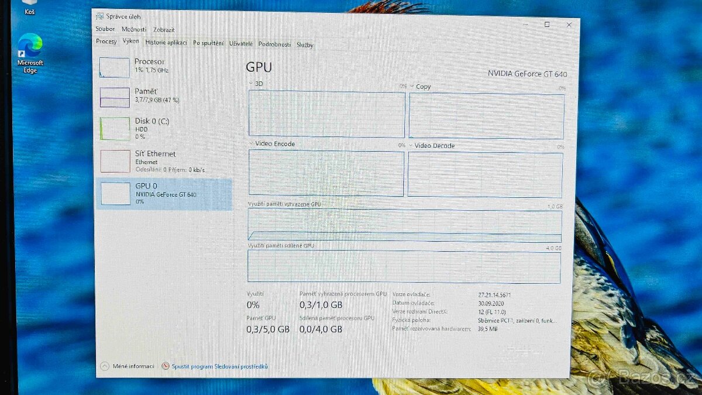Open the Video Encode graph dropdown
The width and height of the screenshot is (702, 395).
click(252, 143)
